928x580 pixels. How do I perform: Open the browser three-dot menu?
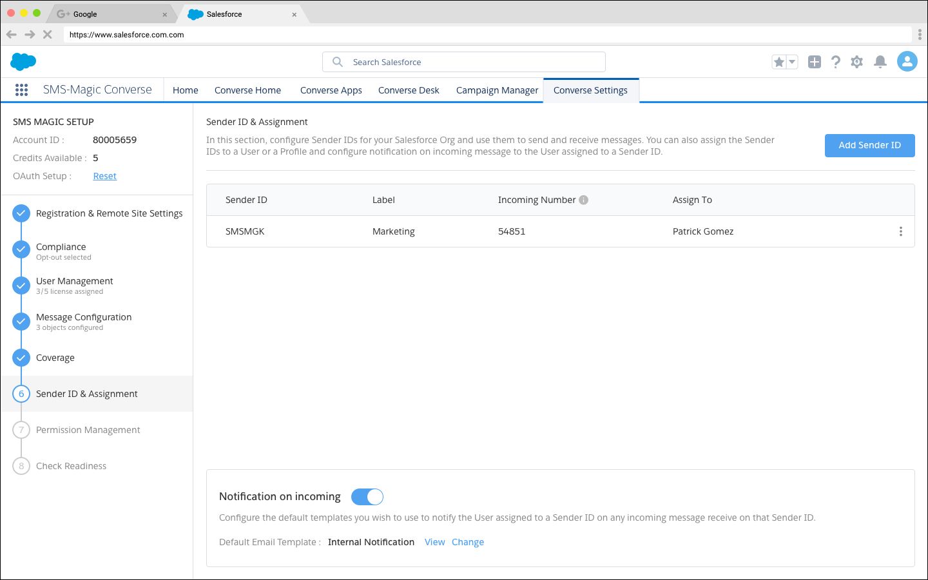tap(920, 34)
